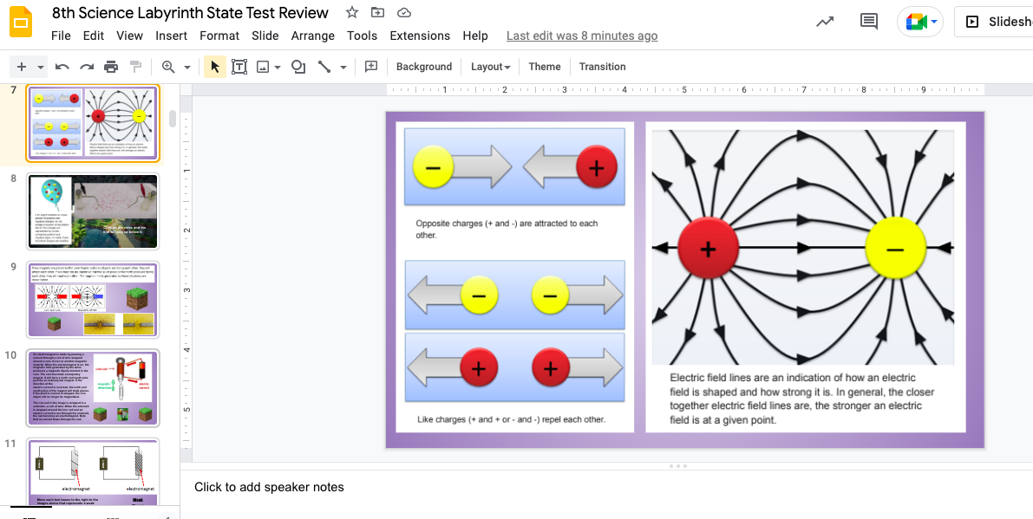This screenshot has width=1033, height=519.
Task: Open comment history icon
Action: click(x=868, y=22)
